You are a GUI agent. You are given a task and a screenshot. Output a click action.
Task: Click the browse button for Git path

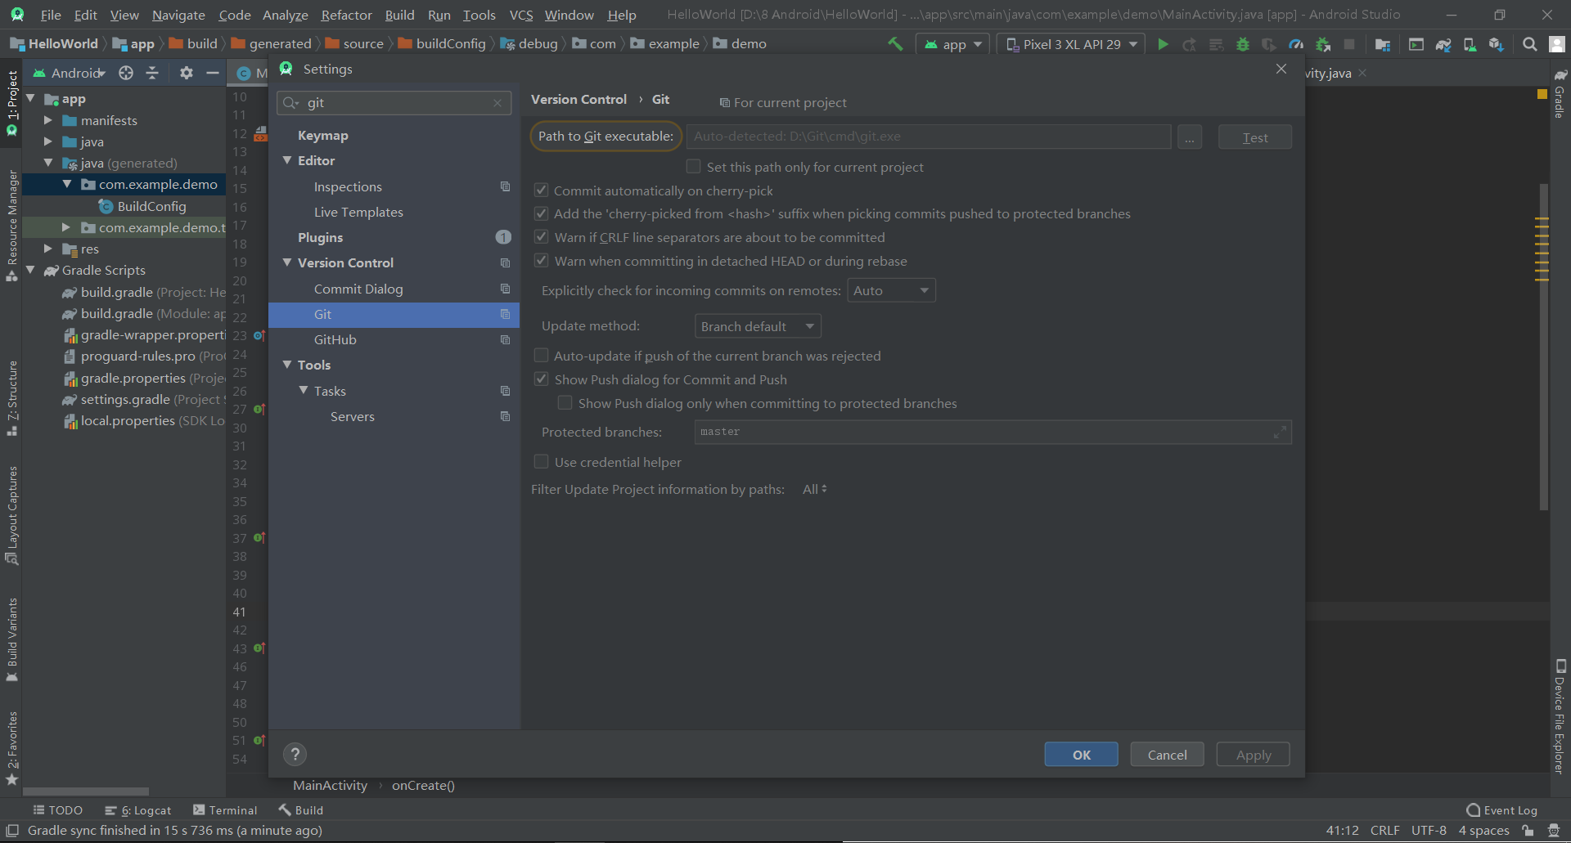1190,137
